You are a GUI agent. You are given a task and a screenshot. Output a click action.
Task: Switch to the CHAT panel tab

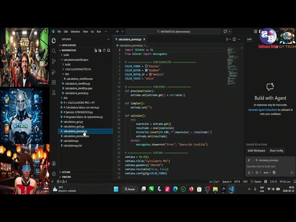click(x=249, y=39)
